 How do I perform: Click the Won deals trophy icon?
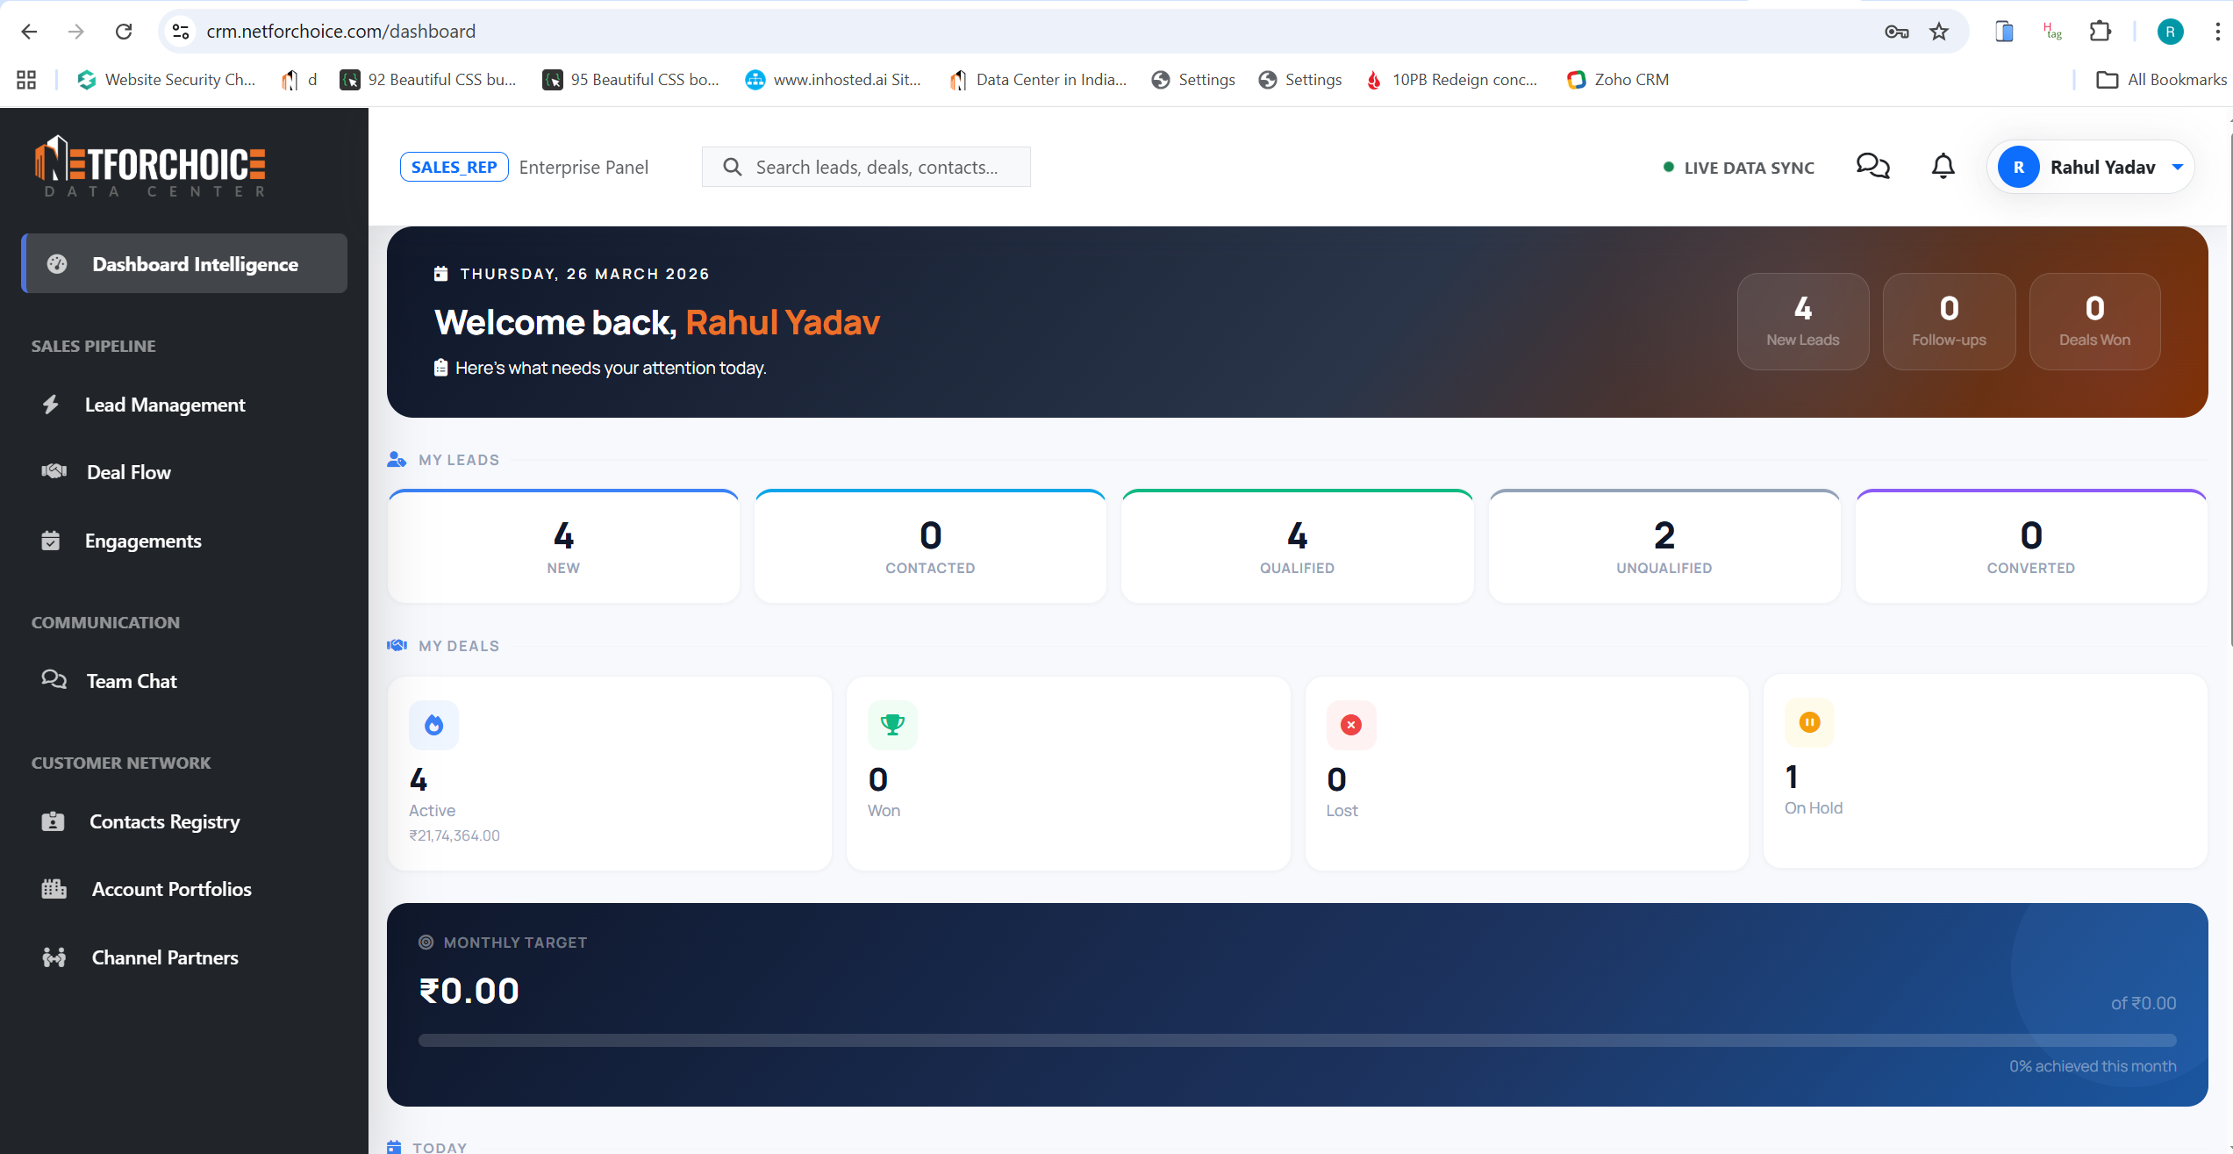892,725
